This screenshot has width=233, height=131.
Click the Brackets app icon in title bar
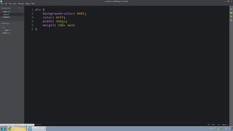pos(1,1)
